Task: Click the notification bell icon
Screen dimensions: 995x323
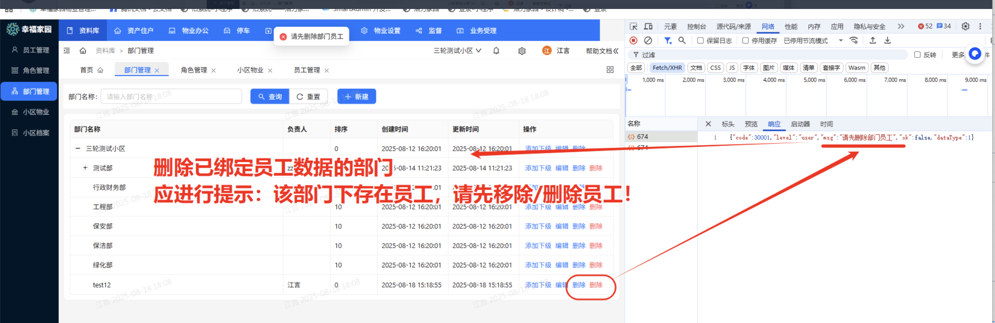Action: tap(496, 51)
